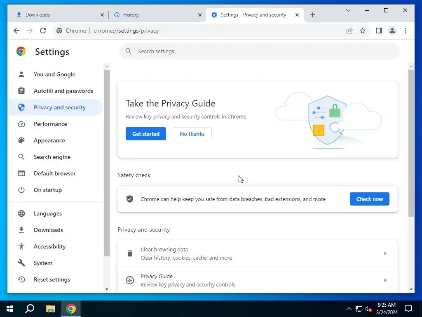
Task: Click the Privacy Guide compass icon
Action: pos(130,280)
